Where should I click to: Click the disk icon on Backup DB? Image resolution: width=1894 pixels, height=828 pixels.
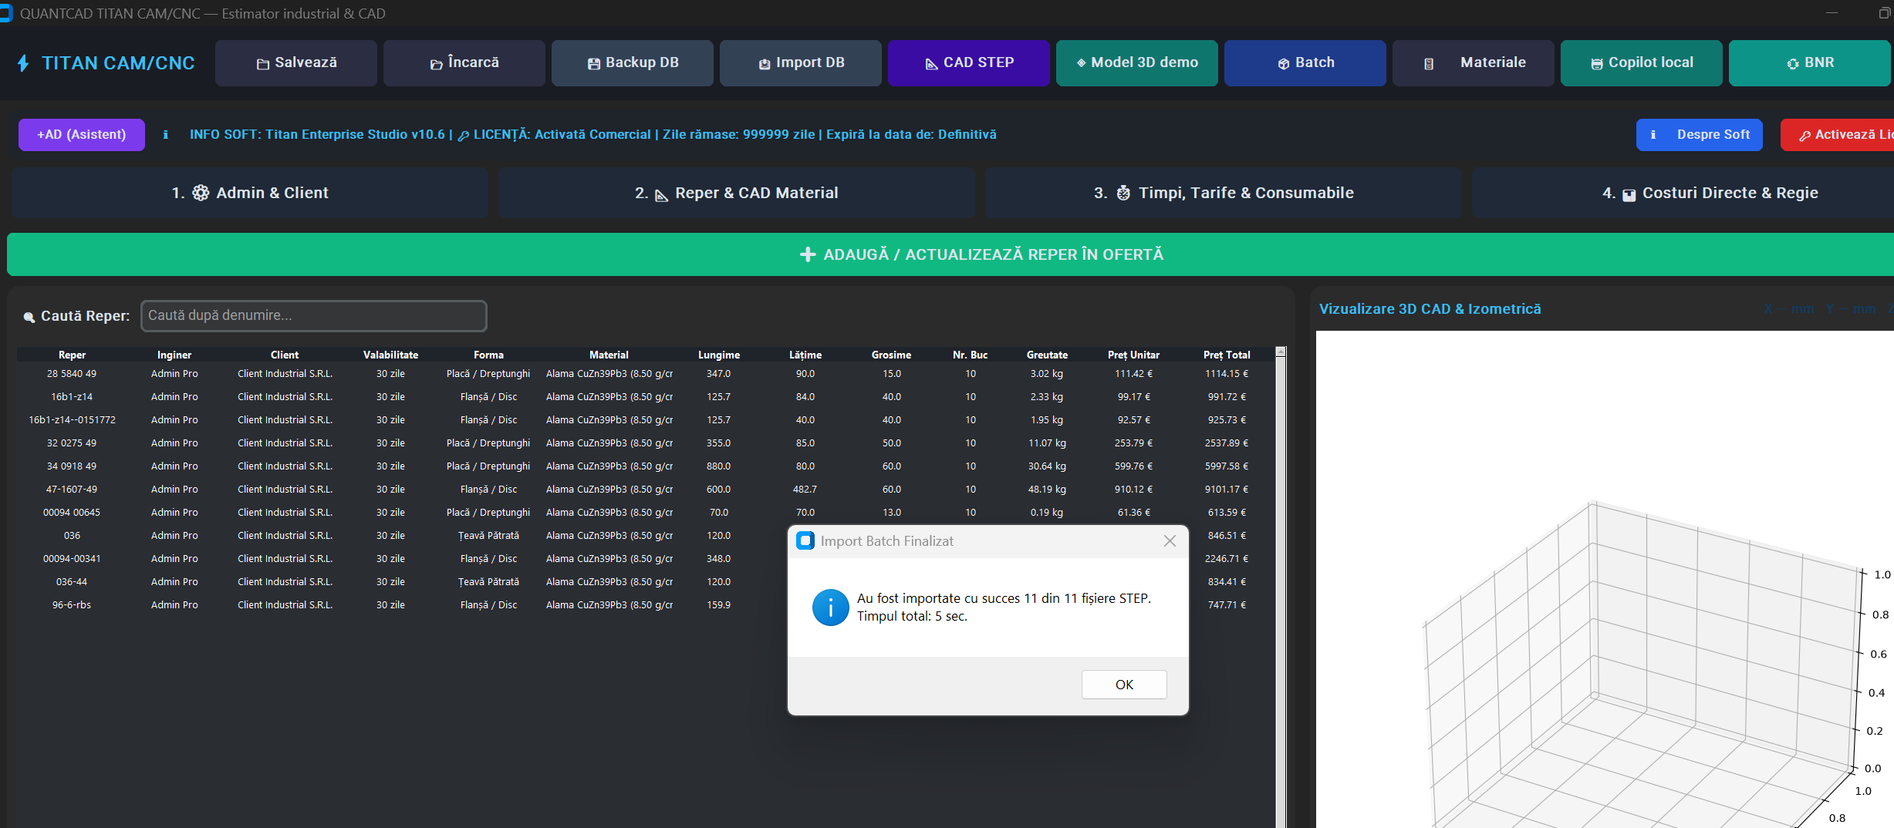point(594,64)
